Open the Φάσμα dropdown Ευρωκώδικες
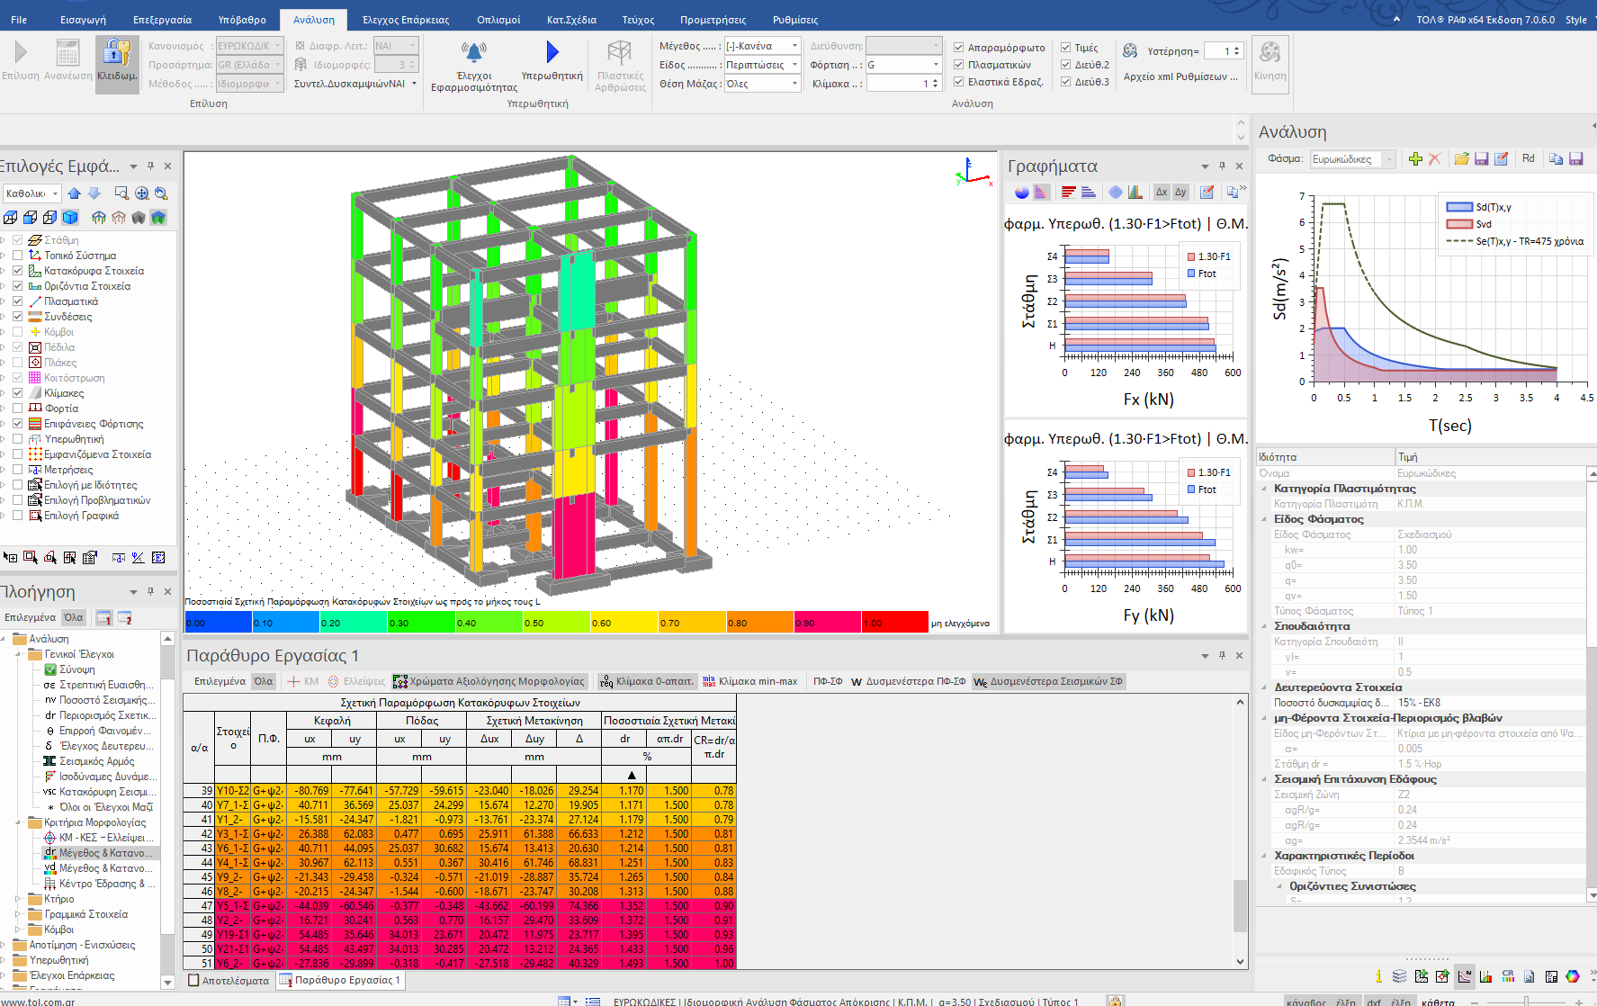The image size is (1597, 1006). click(1352, 159)
